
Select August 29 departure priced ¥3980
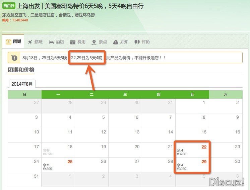tap(192, 165)
